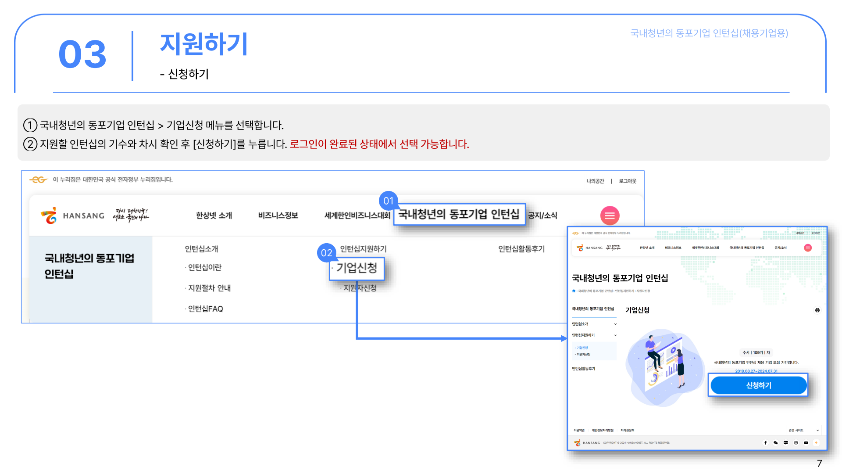842x474 pixels.
Task: Select the highlighted 기업신청 submenu item
Action: pos(357,268)
